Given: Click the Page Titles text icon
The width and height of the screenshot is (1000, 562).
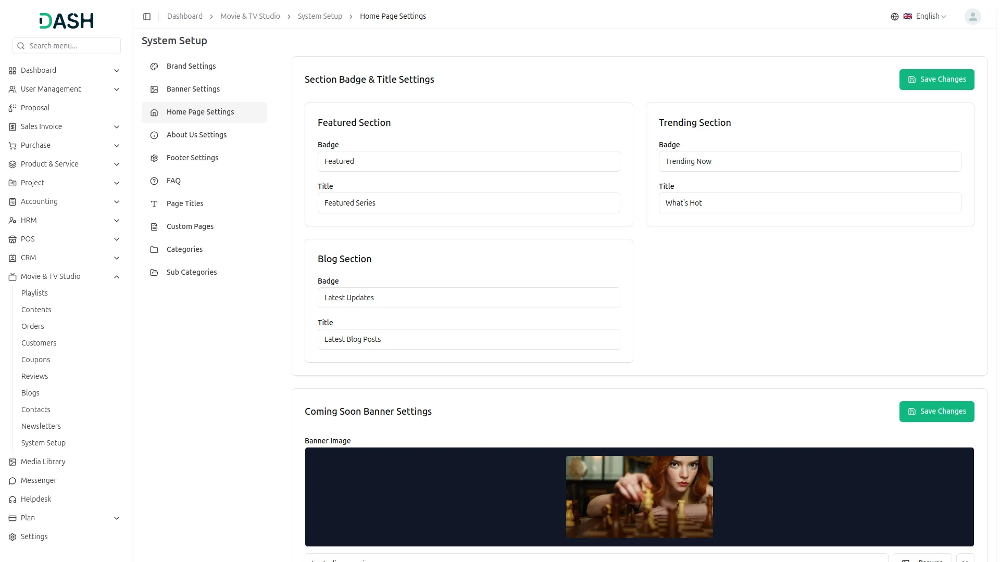Looking at the screenshot, I should coord(154,204).
